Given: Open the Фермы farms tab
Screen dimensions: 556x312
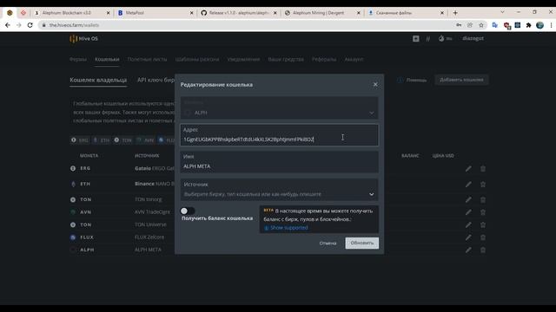Looking at the screenshot, I should pos(78,60).
